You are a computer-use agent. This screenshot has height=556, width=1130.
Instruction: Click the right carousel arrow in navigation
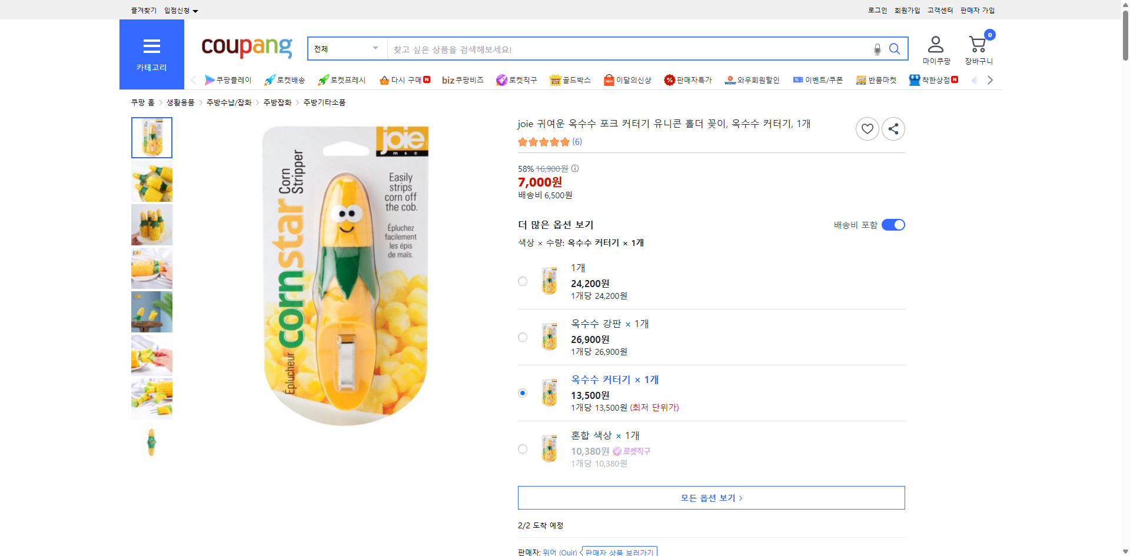pyautogui.click(x=990, y=80)
